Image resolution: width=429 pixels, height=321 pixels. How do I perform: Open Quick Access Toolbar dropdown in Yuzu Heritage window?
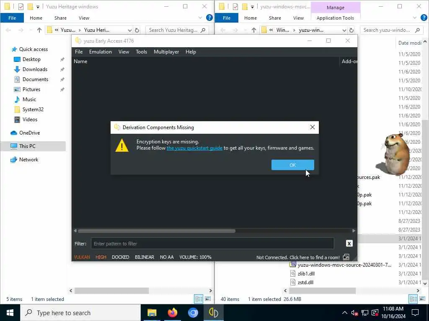click(x=38, y=7)
